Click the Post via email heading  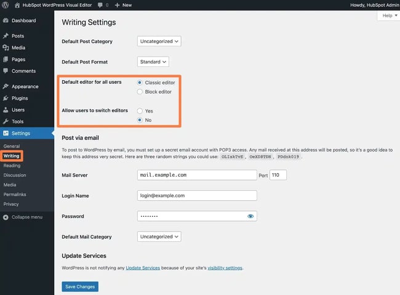click(81, 138)
